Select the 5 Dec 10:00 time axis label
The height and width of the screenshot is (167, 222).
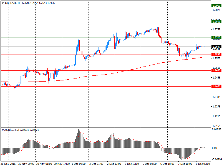[132, 164]
